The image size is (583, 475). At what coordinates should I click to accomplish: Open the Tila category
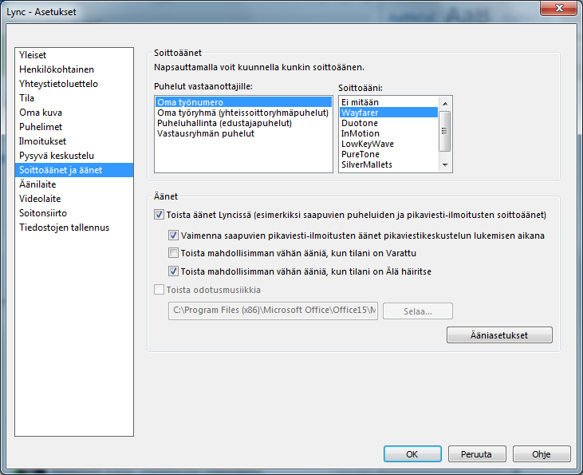pos(74,98)
